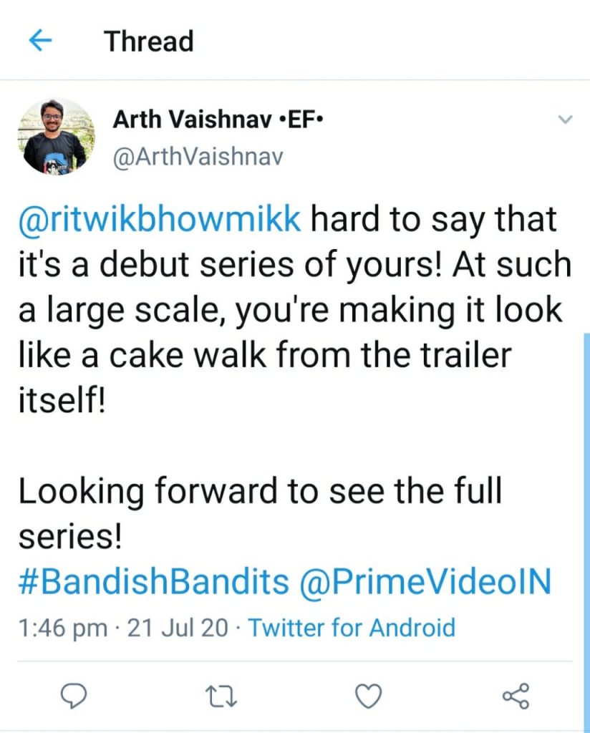
Task: Click the Thread header title
Action: [149, 42]
